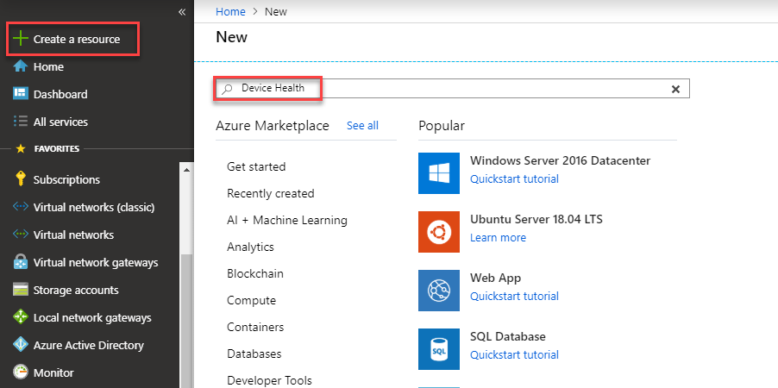This screenshot has height=388, width=778.
Task: Click See all next to Azure Marketplace
Action: point(362,126)
